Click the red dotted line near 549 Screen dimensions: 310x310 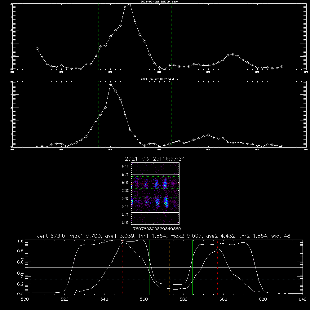click(x=122, y=267)
